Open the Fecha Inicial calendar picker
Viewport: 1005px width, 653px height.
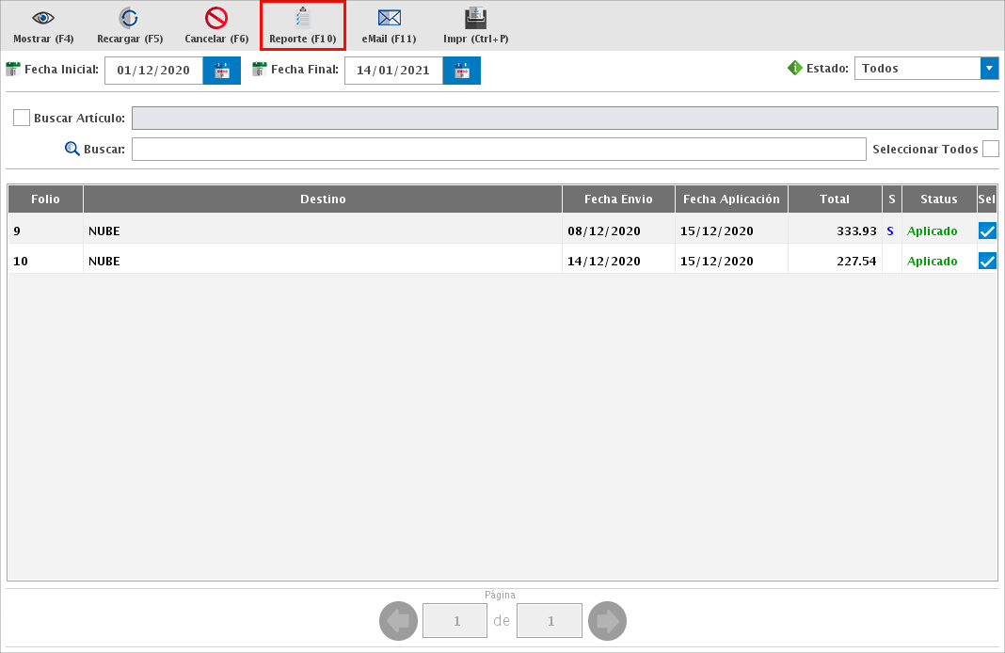(x=222, y=71)
